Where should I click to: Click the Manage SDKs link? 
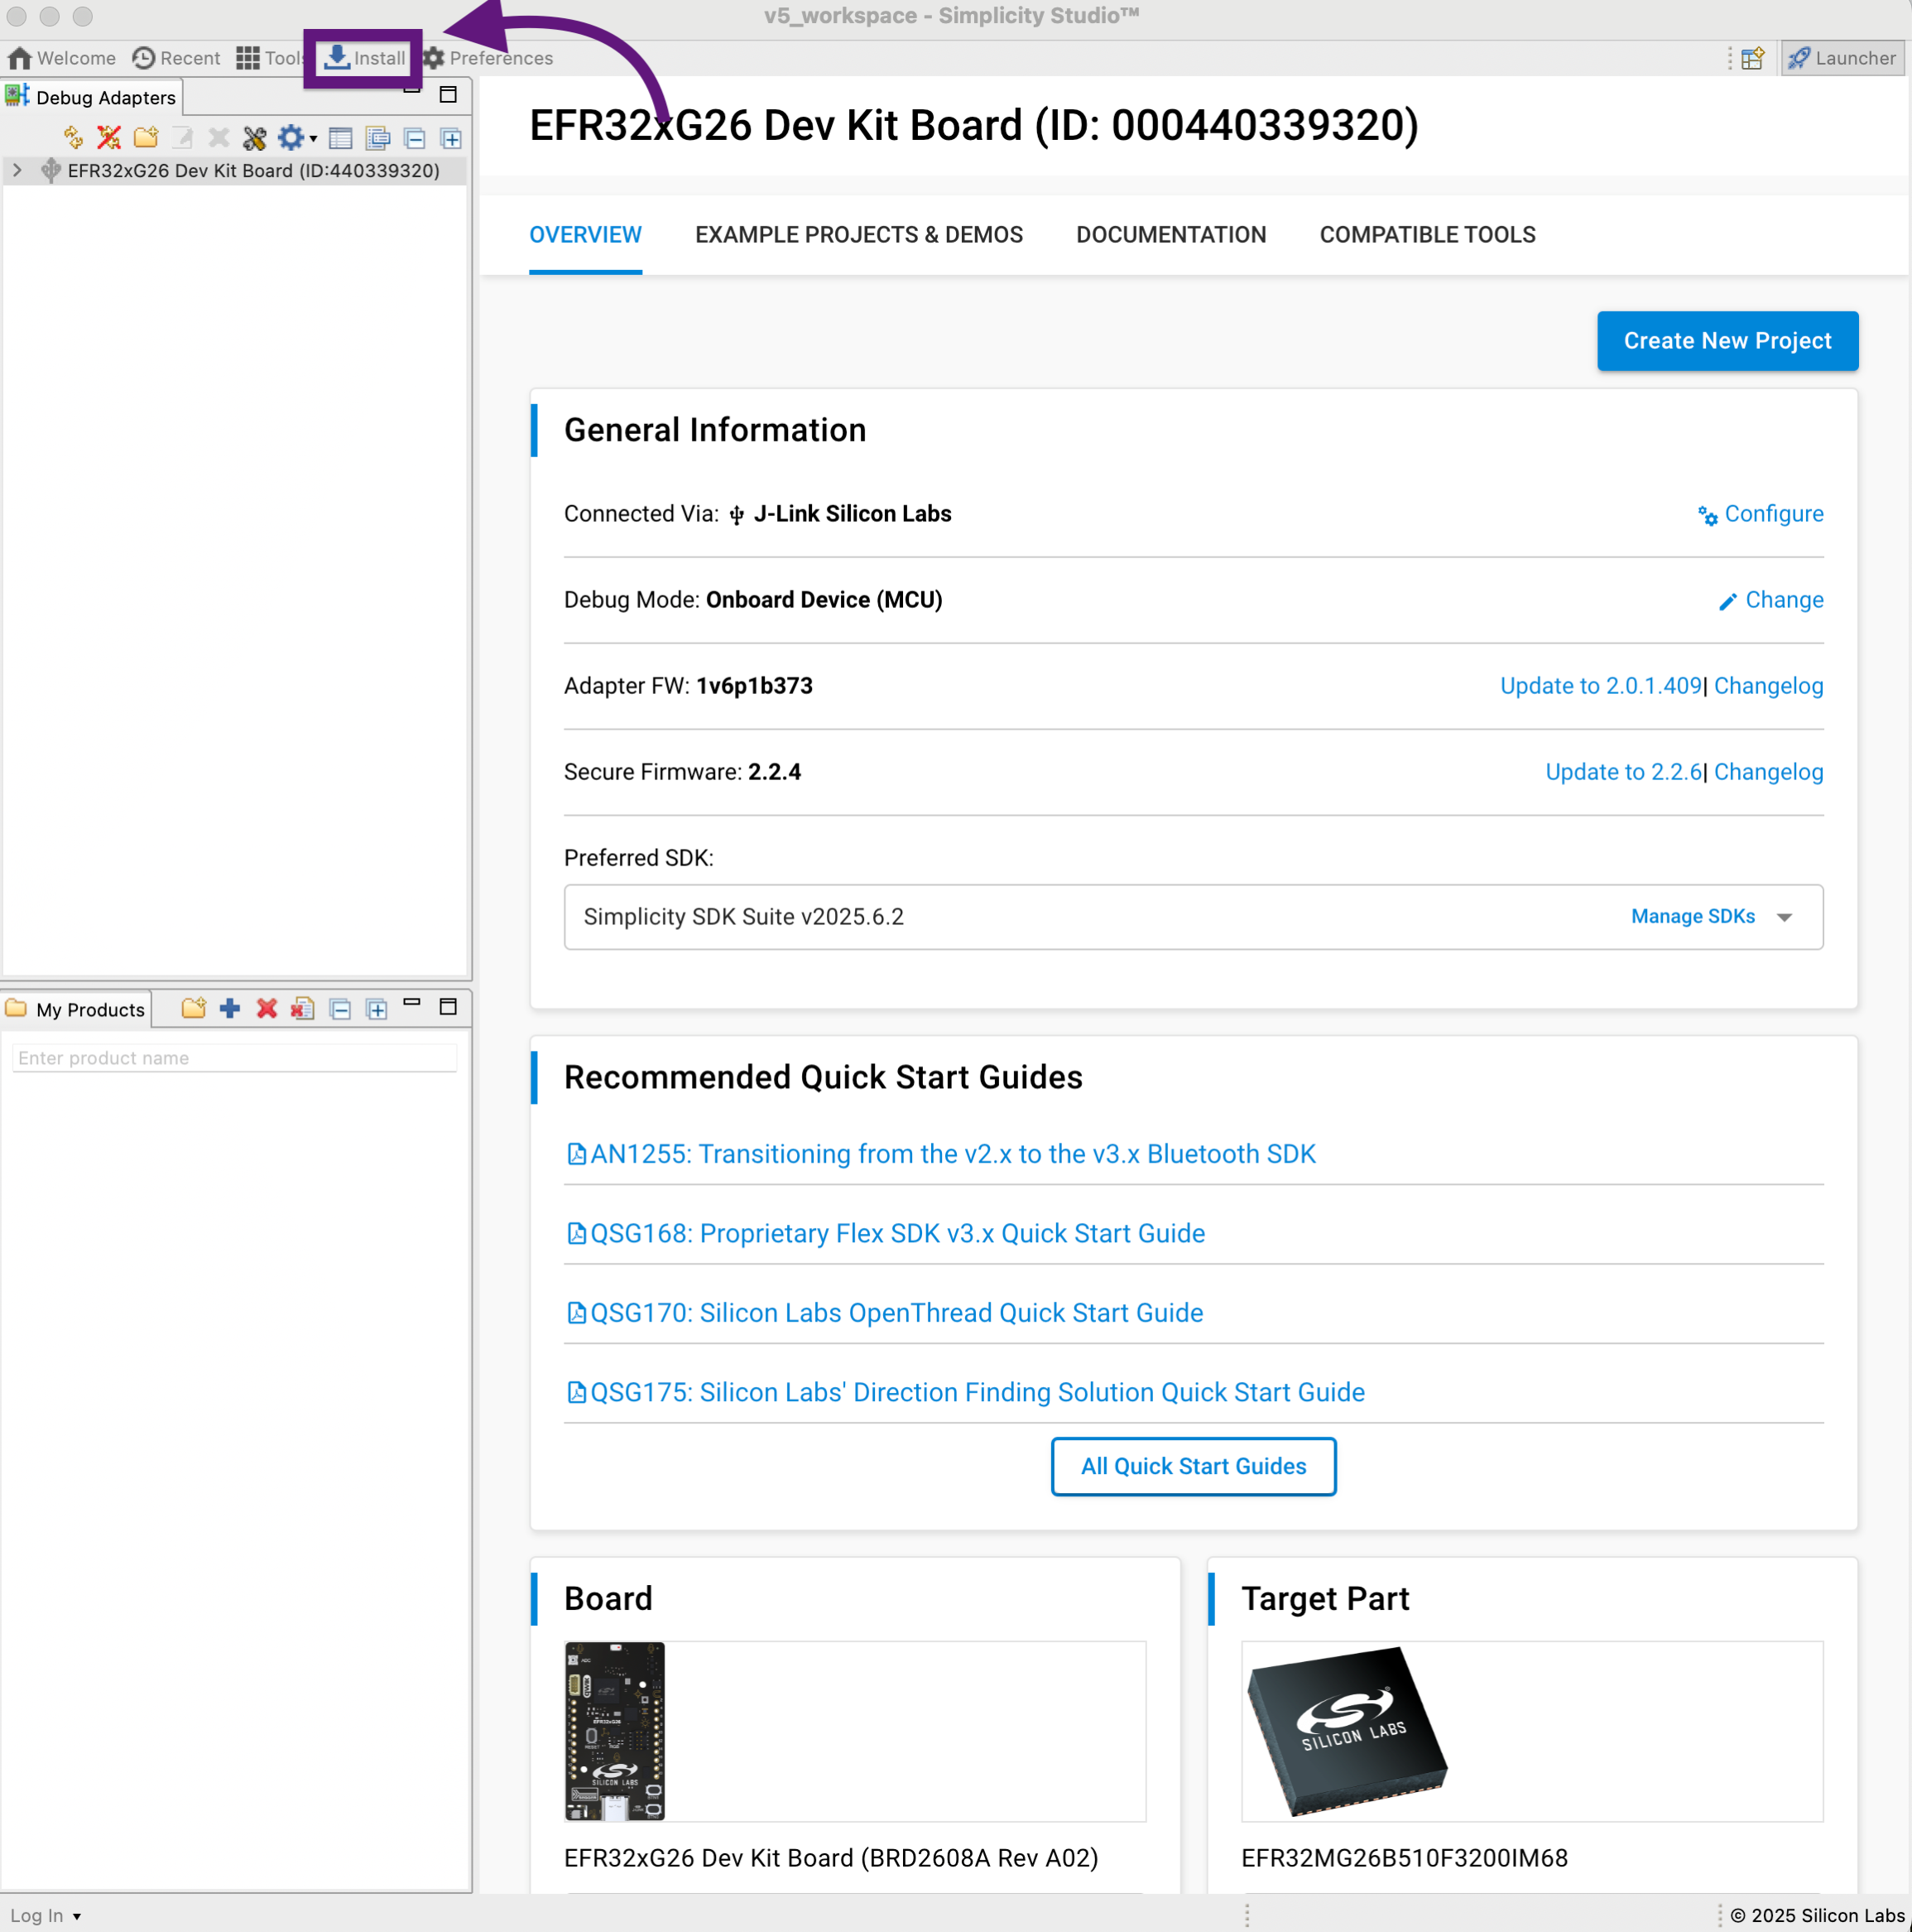click(1692, 917)
